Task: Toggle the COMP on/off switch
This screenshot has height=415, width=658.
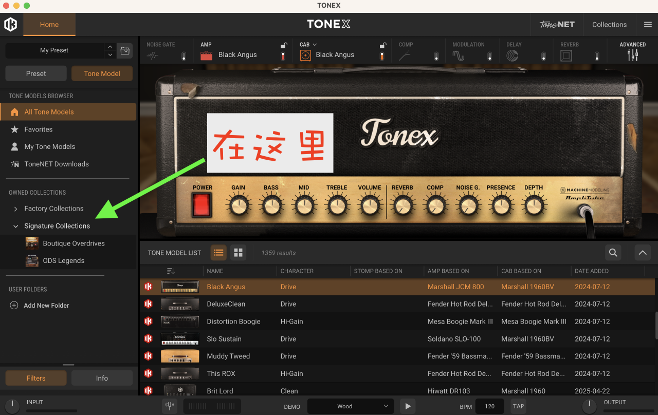Action: [436, 56]
